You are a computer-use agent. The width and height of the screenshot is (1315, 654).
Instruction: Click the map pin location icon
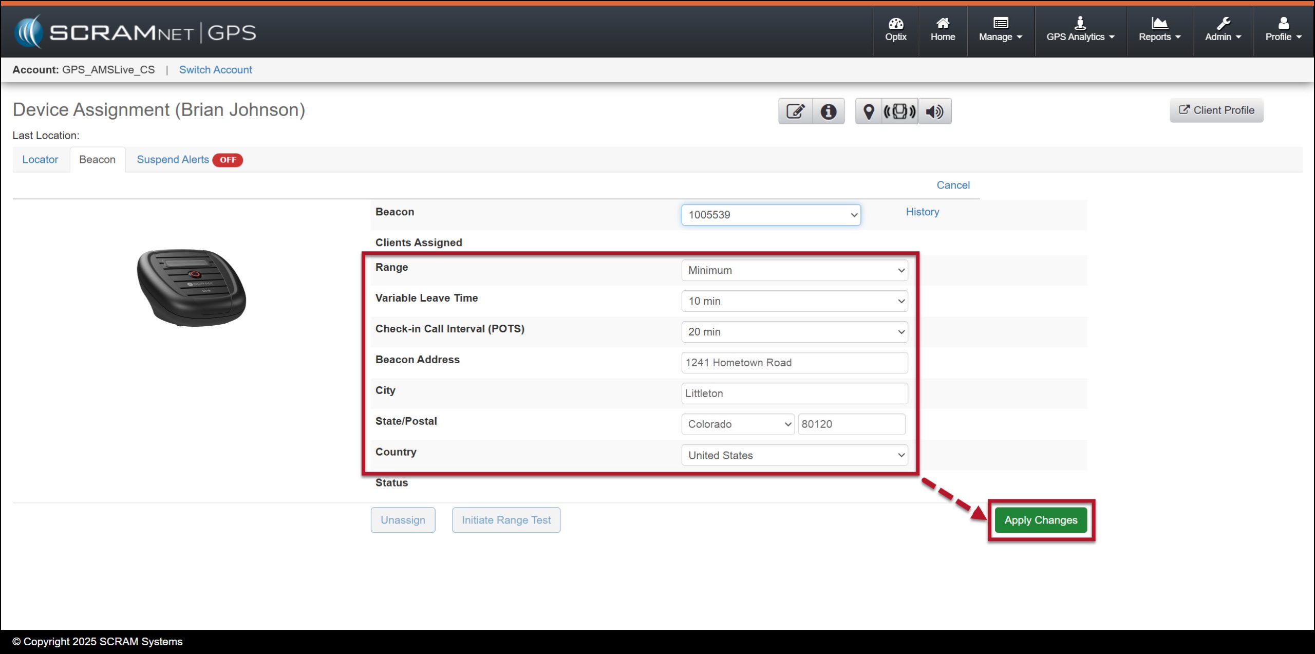[x=868, y=111]
